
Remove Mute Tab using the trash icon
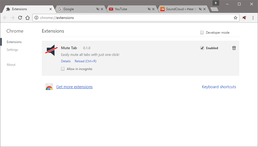[x=234, y=48]
